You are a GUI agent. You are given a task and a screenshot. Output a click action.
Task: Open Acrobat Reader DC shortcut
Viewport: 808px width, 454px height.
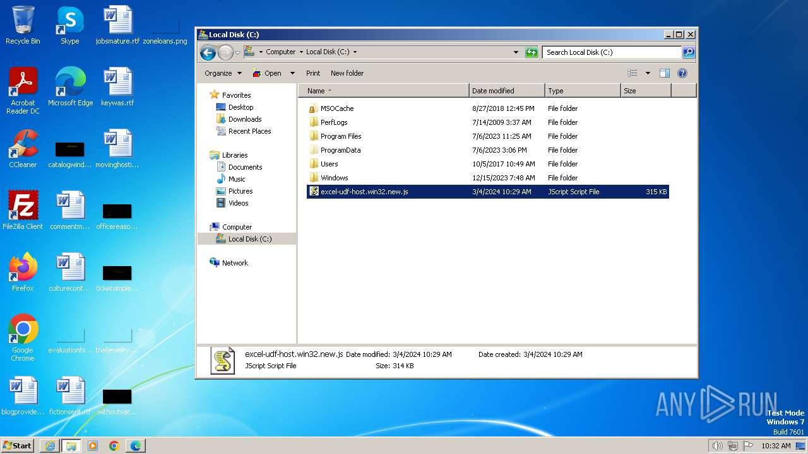[23, 91]
